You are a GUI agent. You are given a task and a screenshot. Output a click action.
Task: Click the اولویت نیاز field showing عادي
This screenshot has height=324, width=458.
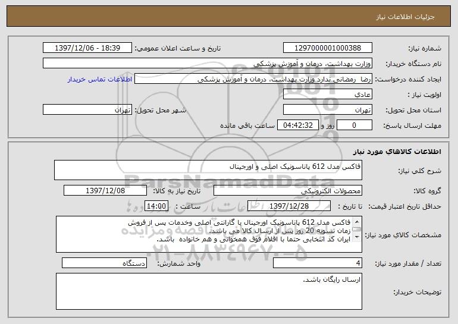coord(327,95)
